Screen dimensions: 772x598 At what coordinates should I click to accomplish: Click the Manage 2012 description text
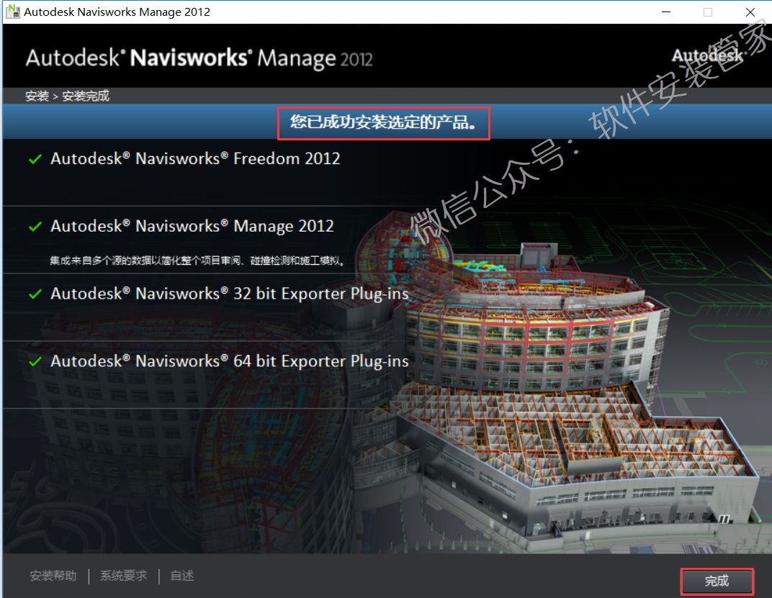tap(197, 261)
